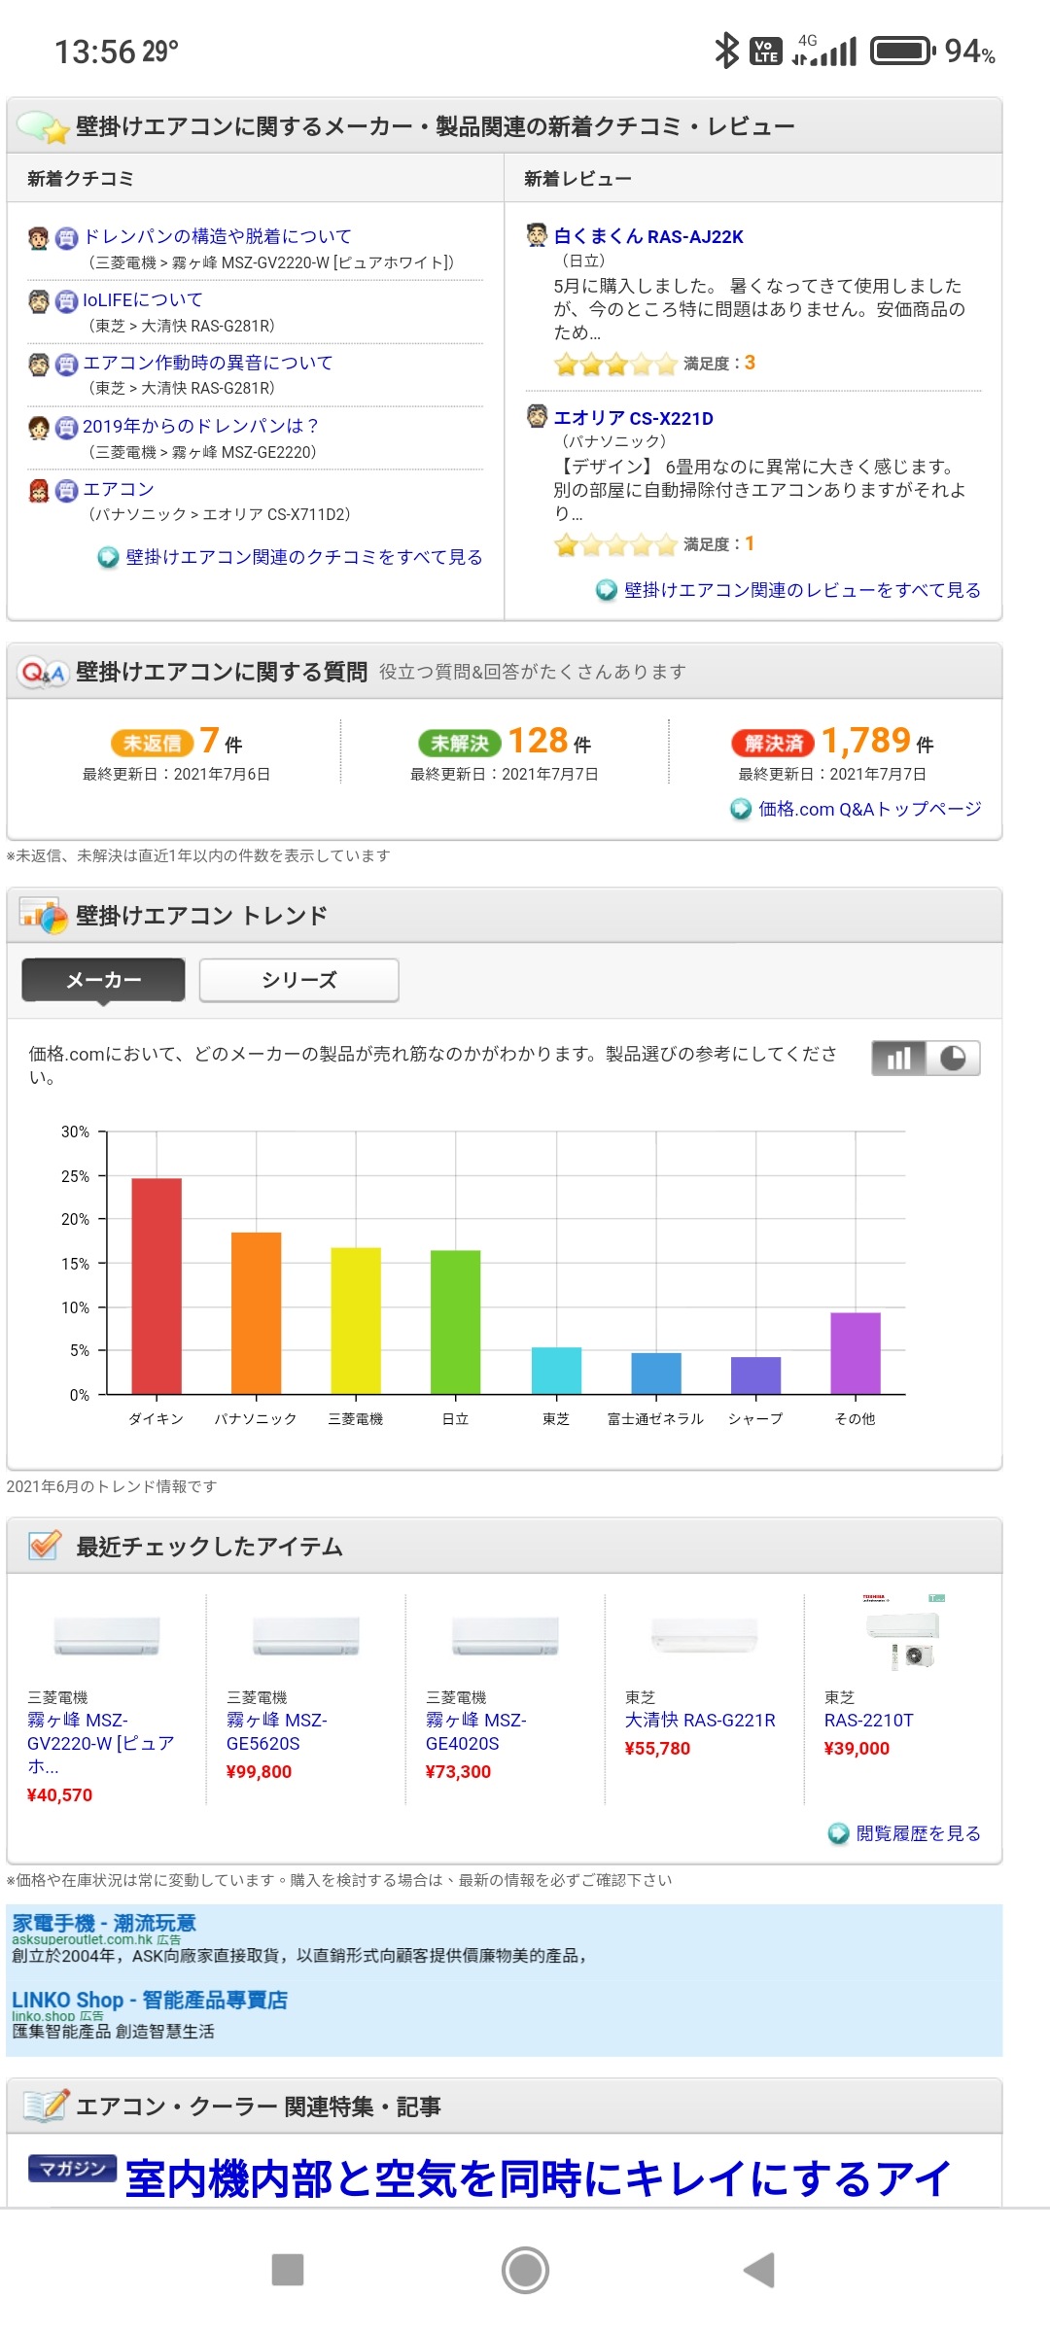Open the 白くまくん RAS-AJ22K review
Screen dimensions: 1050x2333
point(648,236)
